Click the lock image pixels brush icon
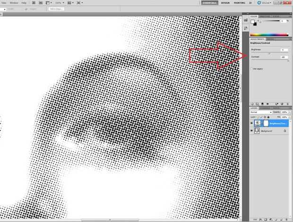The width and height of the screenshot is (293, 222). [261, 117]
